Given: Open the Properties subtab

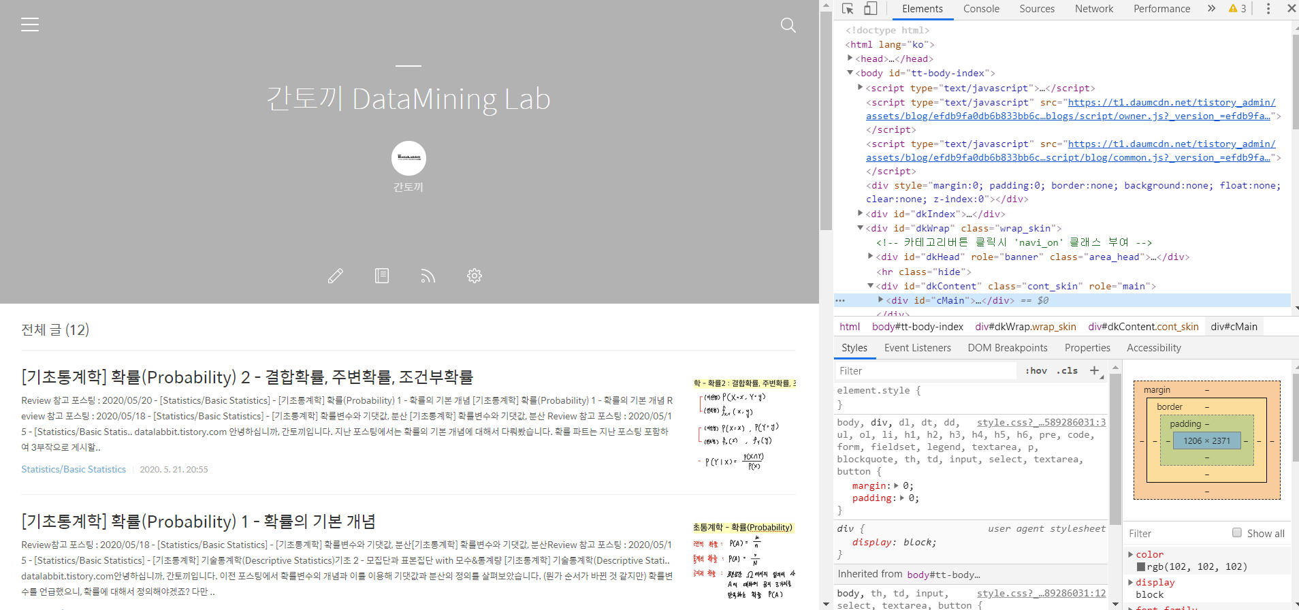Looking at the screenshot, I should 1087,348.
